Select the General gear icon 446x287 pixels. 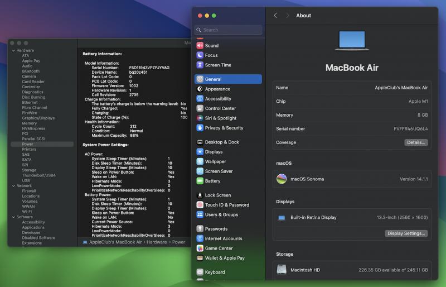click(x=200, y=79)
